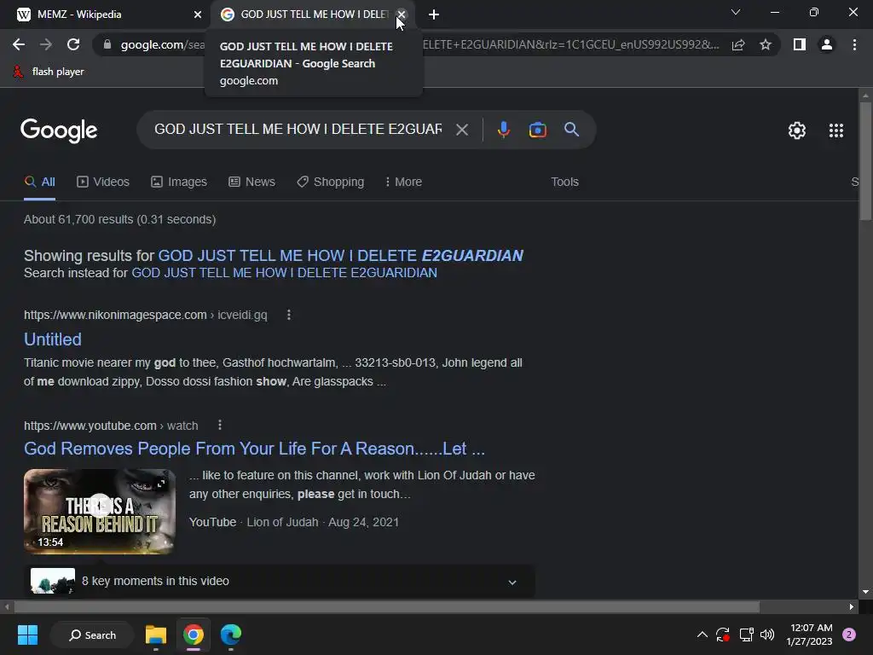The width and height of the screenshot is (873, 655).
Task: Start voice search with the microphone icon
Action: click(x=503, y=130)
